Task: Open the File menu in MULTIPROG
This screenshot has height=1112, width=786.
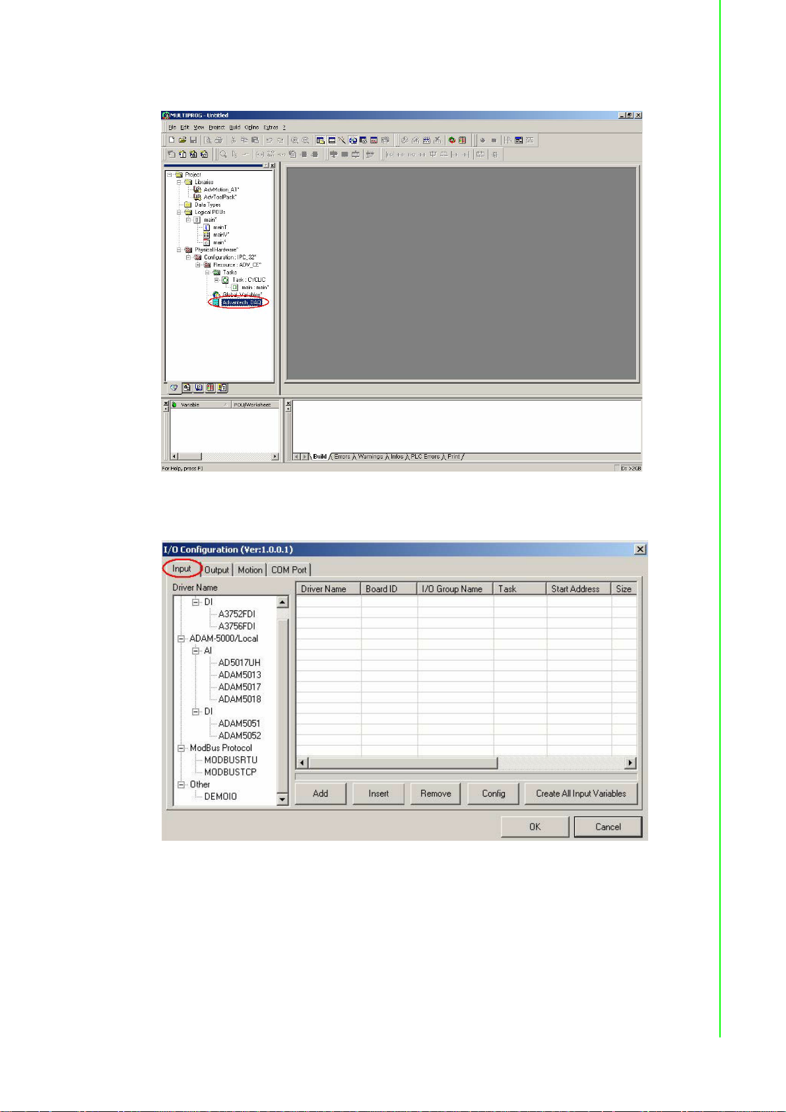Action: (172, 127)
